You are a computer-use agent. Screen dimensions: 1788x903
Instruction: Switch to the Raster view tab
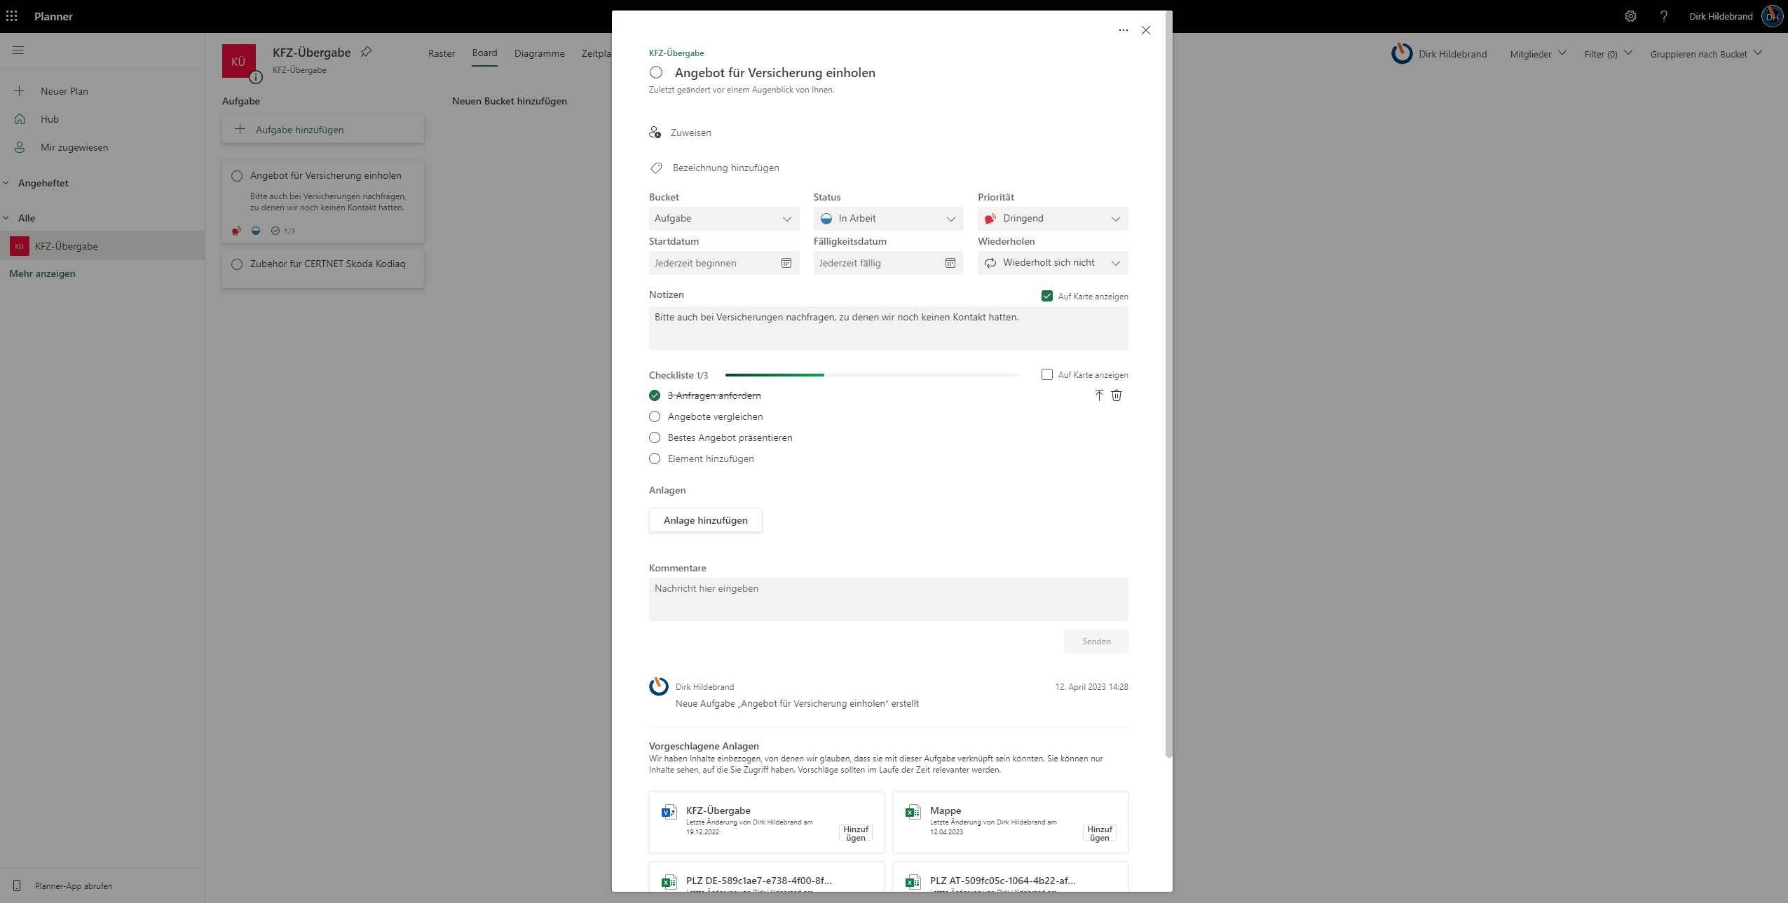[442, 53]
